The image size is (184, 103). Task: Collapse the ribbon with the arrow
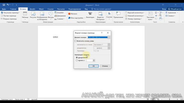(183, 22)
